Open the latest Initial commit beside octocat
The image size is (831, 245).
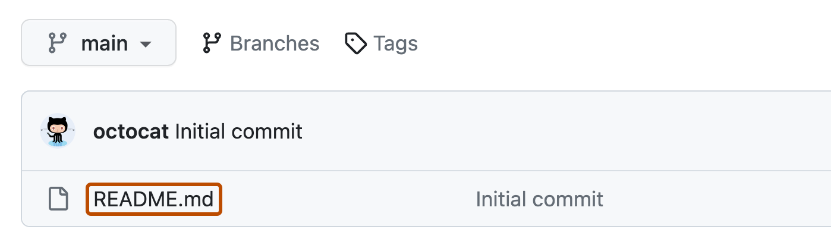(x=239, y=131)
